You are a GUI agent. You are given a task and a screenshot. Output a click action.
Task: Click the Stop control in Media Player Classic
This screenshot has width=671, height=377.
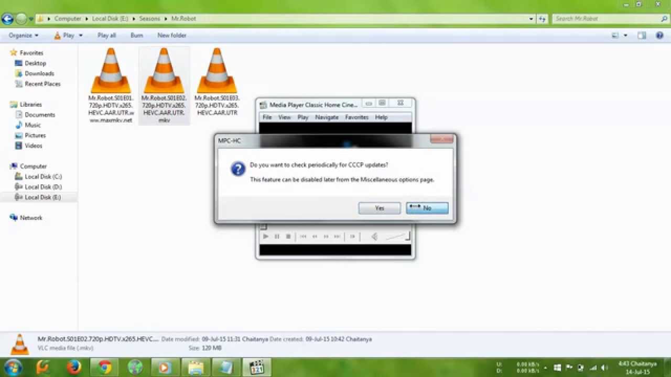288,237
